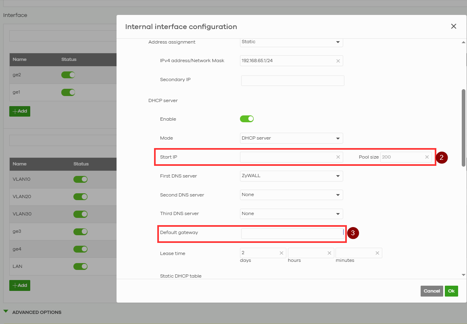Toggle the ge2 interface status
This screenshot has height=324, width=467.
pyautogui.click(x=68, y=75)
